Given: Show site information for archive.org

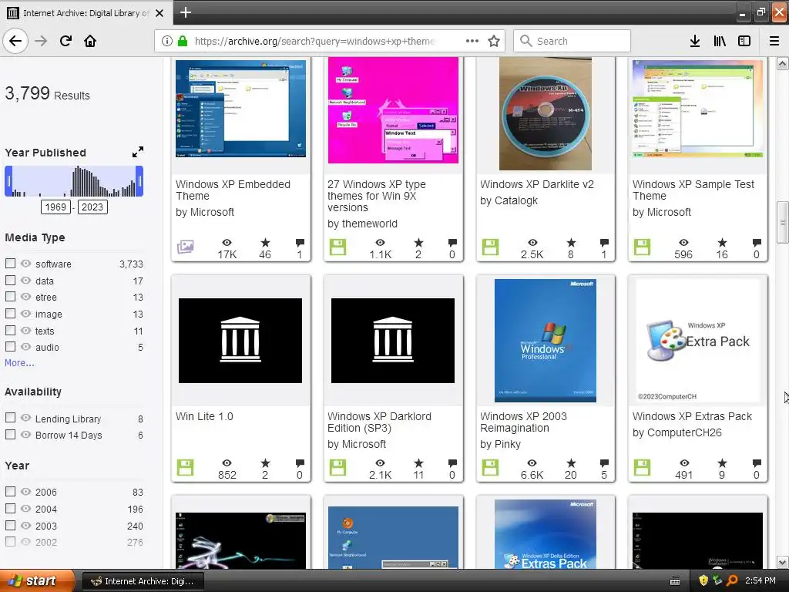Looking at the screenshot, I should pos(166,41).
